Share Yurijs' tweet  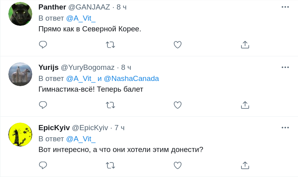click(x=245, y=105)
